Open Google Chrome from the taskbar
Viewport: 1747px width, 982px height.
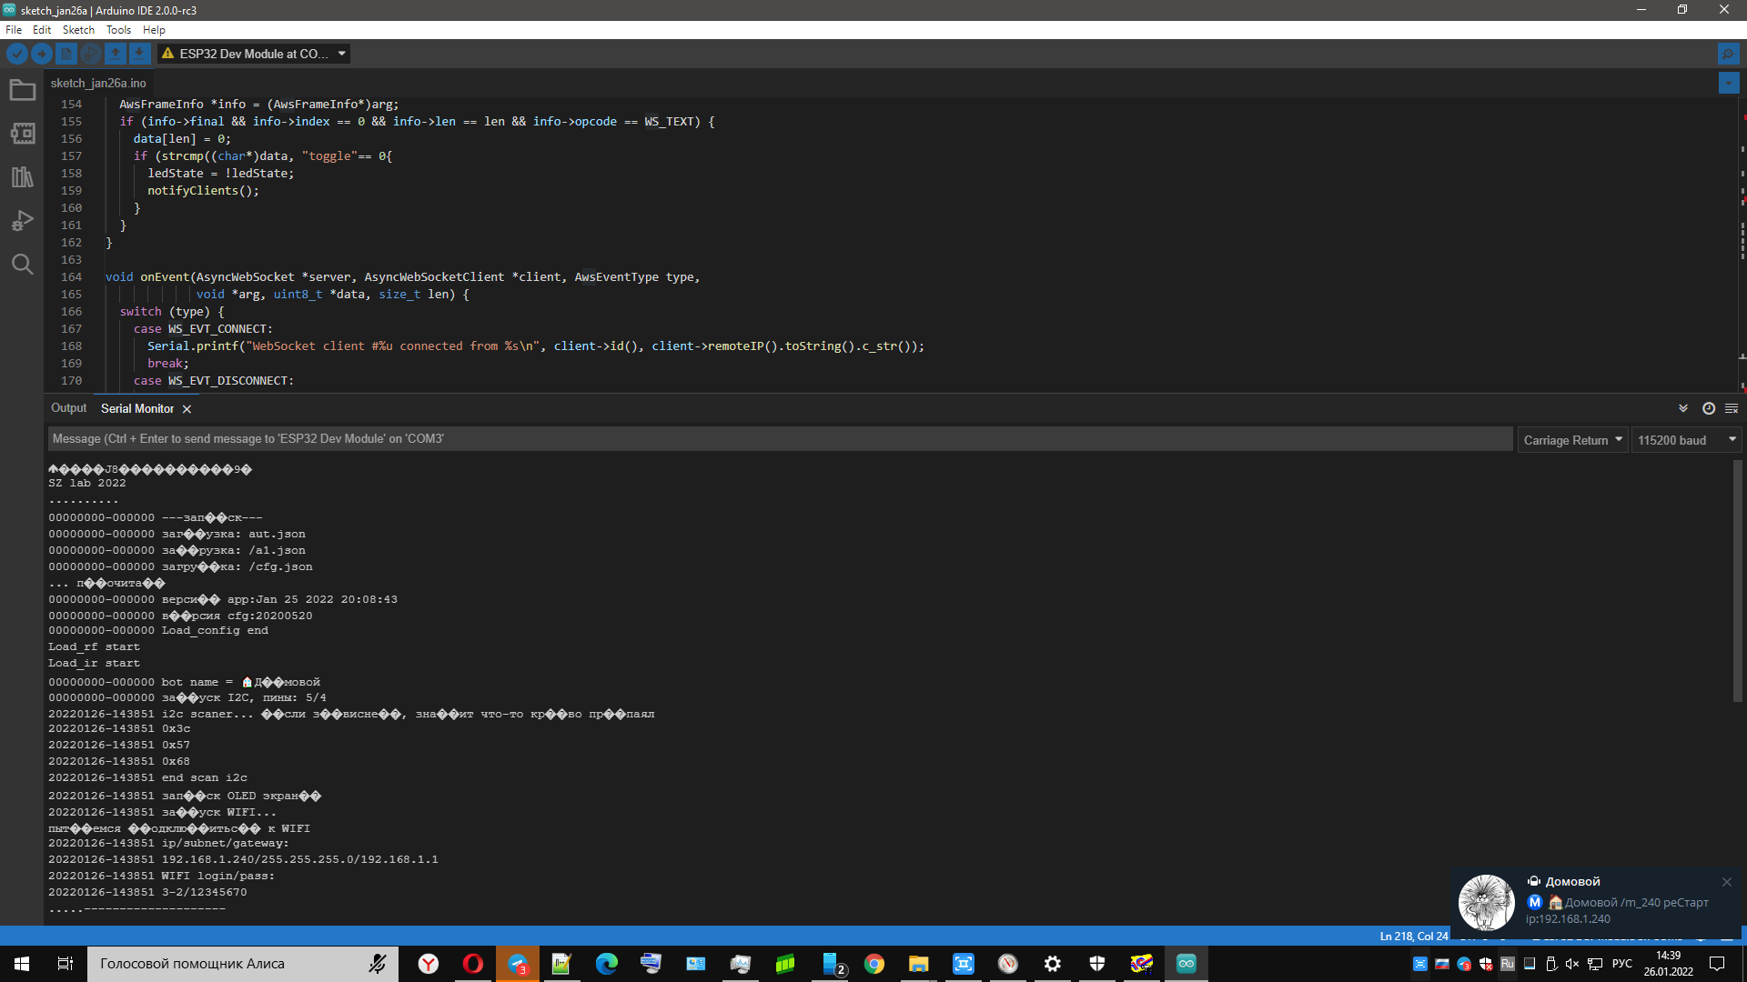pos(873,964)
